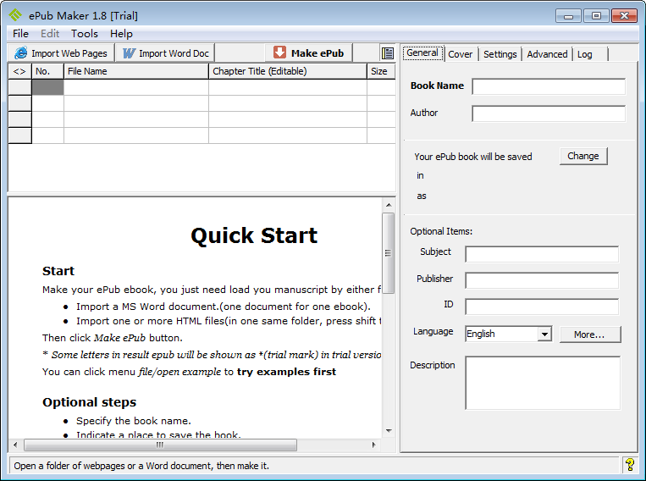Open the Language dropdown showing English
The image size is (646, 481).
click(x=544, y=334)
